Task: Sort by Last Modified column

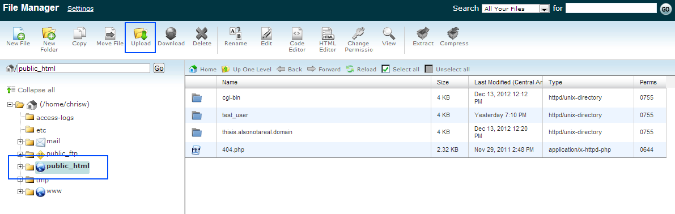Action: (x=506, y=82)
